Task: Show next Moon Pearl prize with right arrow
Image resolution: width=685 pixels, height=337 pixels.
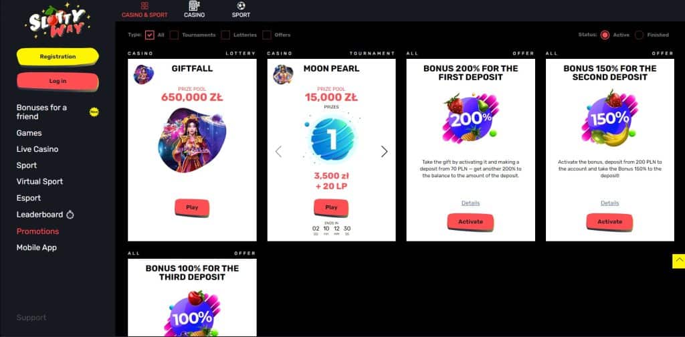Action: click(384, 152)
